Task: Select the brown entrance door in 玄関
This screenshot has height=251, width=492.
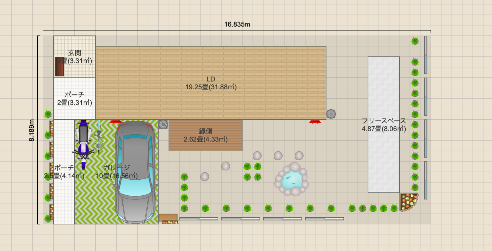Action: click(60, 67)
